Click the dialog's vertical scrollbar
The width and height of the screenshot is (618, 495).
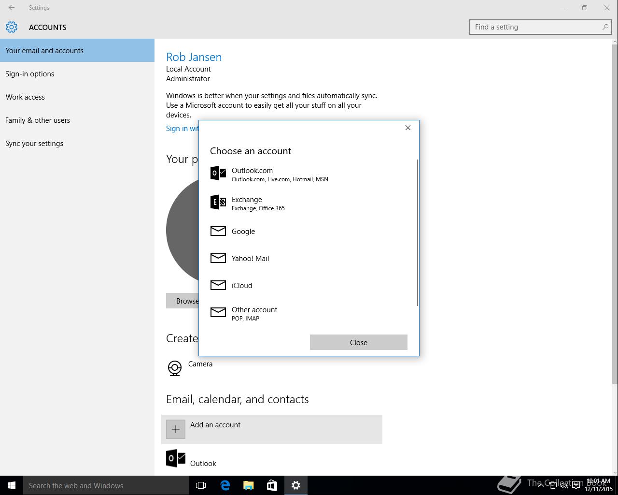417,233
